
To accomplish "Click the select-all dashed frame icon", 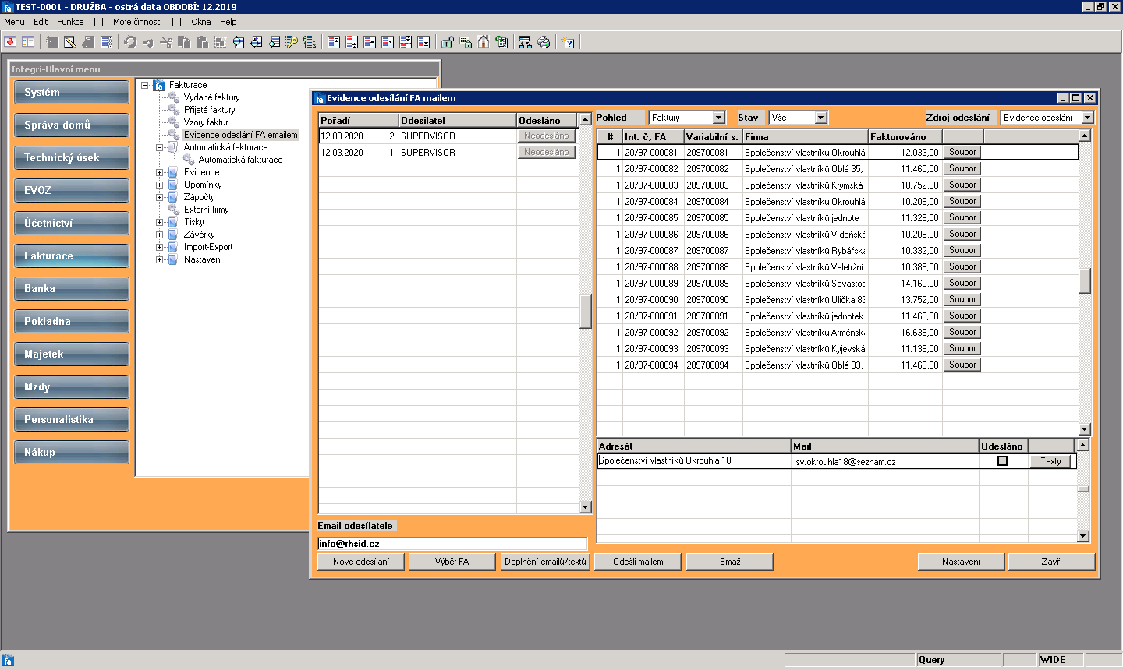I will coord(220,42).
